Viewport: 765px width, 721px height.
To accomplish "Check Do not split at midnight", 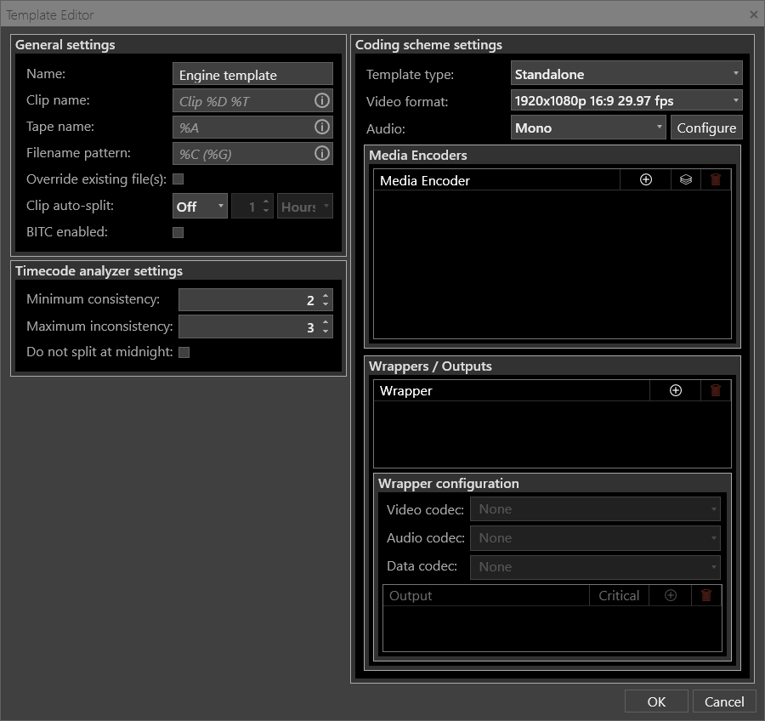I will pos(184,353).
